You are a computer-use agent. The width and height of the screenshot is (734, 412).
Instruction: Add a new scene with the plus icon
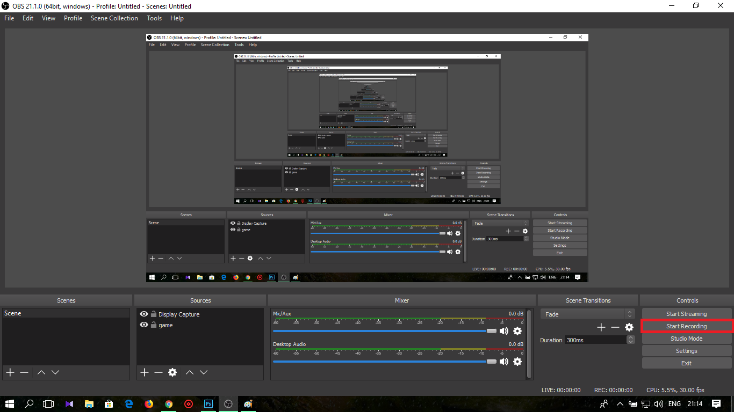tap(10, 372)
